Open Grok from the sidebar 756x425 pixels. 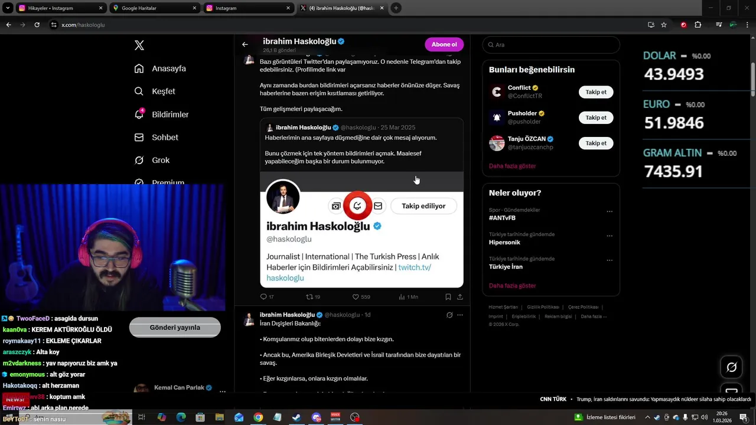[152, 161]
